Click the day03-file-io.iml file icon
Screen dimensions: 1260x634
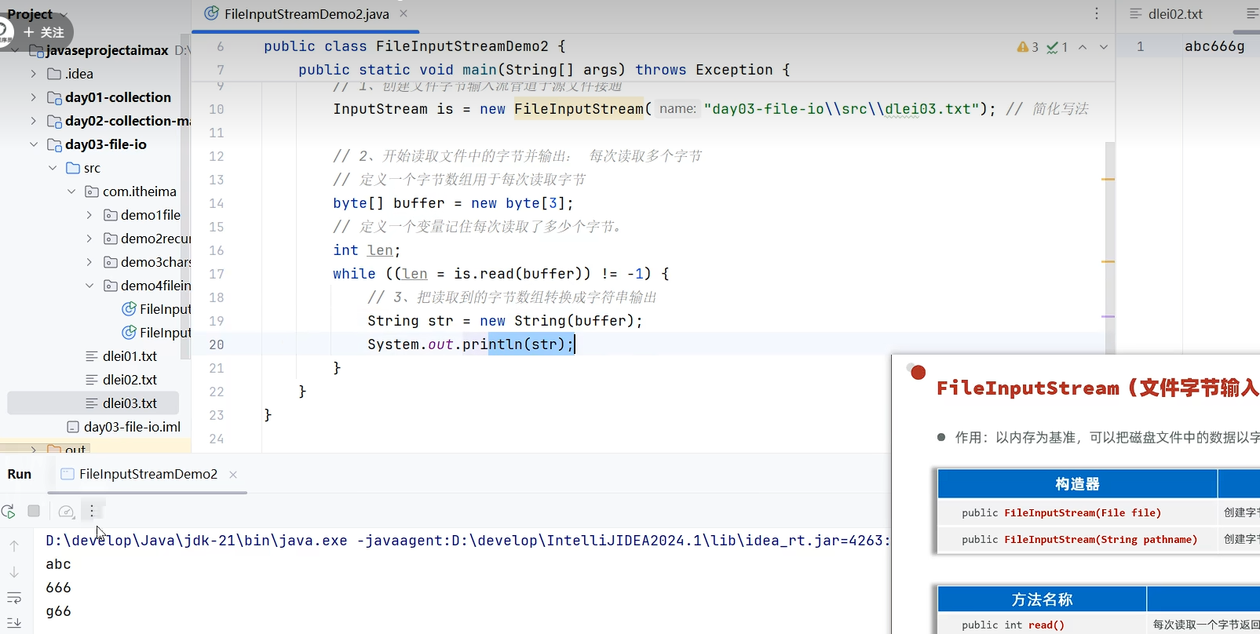[x=73, y=427]
